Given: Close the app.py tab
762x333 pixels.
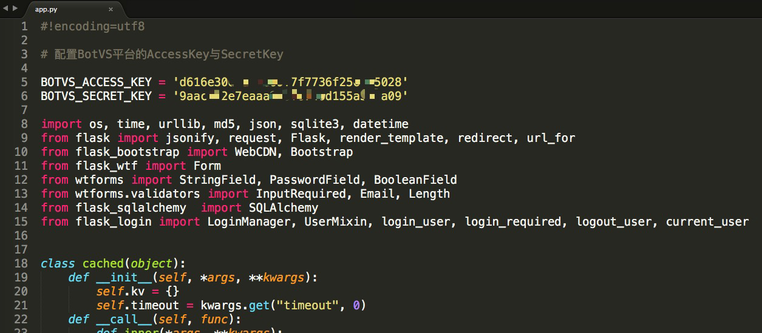Looking at the screenshot, I should coord(111,9).
